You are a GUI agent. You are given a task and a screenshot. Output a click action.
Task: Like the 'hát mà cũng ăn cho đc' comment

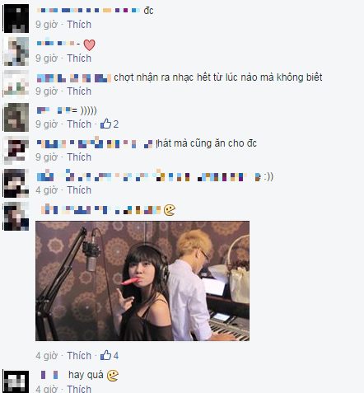[79, 157]
